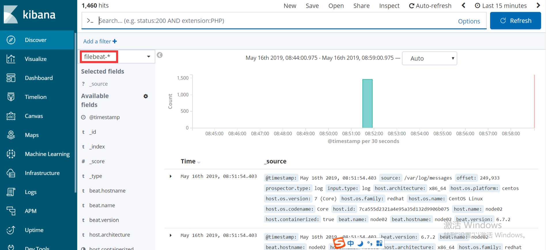546x250 pixels.
Task: Select the host.architecture field
Action: [110, 235]
